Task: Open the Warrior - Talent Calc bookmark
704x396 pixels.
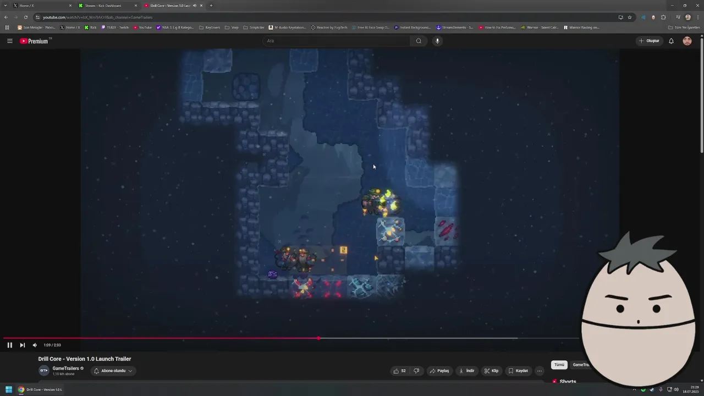Action: [539, 27]
